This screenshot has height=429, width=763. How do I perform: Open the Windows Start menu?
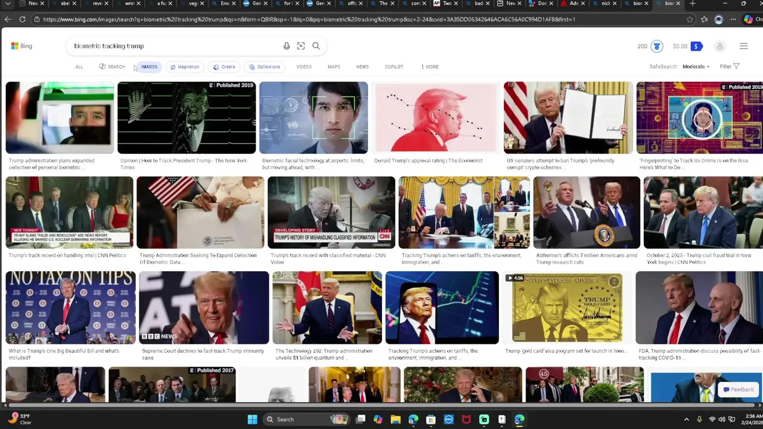point(252,419)
